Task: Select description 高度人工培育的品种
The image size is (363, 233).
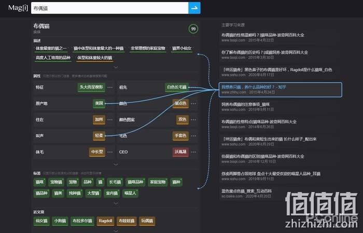Action: point(53,58)
